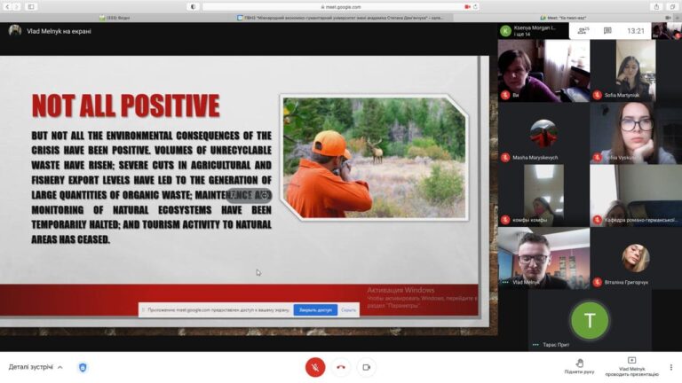The image size is (682, 383).
Task: Click the meet.google.com address bar
Action: [x=341, y=7]
